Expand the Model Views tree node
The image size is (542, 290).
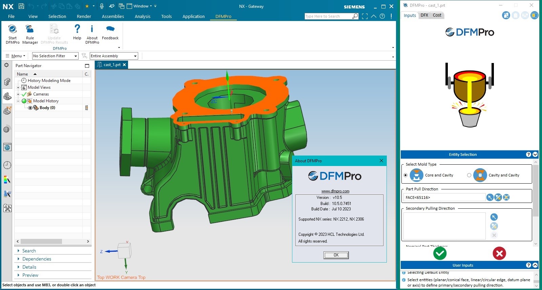pos(18,87)
